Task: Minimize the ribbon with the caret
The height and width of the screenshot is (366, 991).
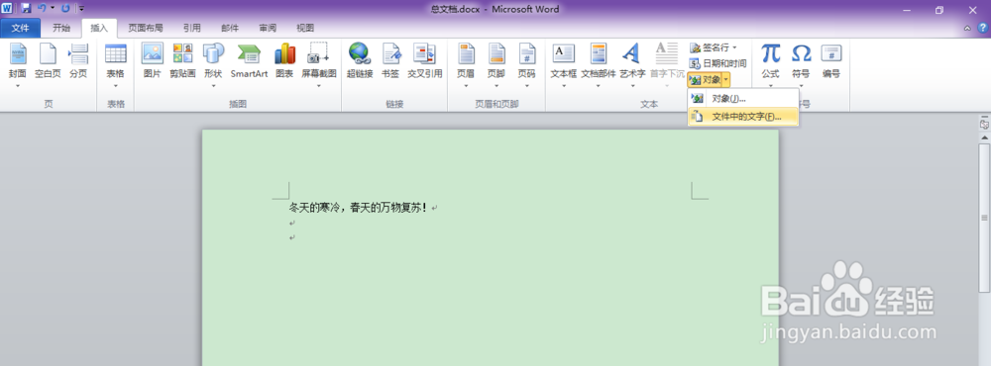Action: tap(967, 28)
